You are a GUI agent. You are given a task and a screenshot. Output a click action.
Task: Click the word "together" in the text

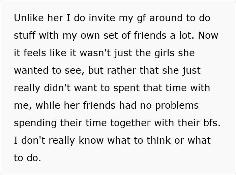(130, 123)
